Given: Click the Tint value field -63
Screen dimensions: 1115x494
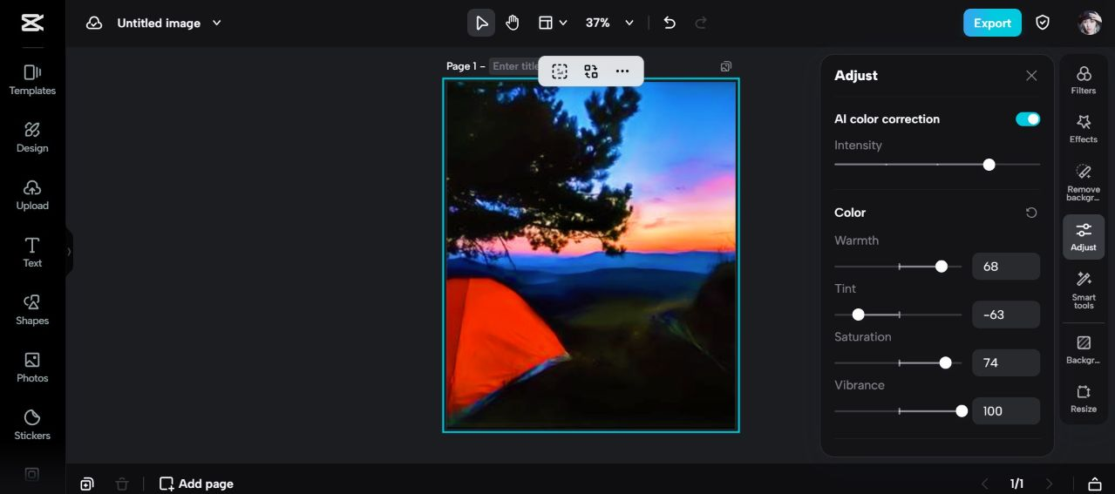Looking at the screenshot, I should pos(1006,315).
